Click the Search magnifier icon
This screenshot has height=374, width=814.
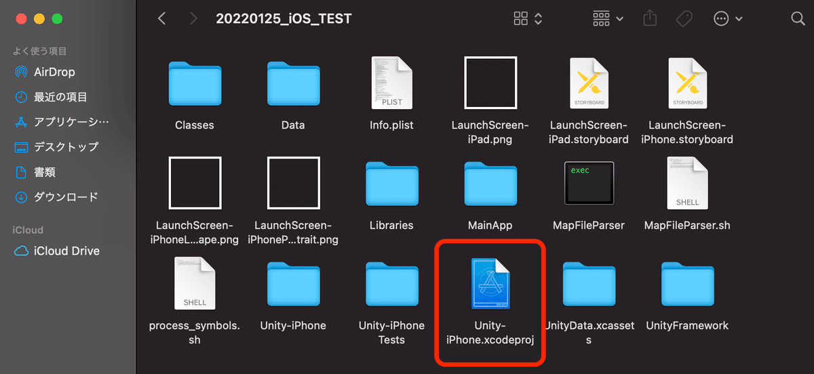coord(798,19)
